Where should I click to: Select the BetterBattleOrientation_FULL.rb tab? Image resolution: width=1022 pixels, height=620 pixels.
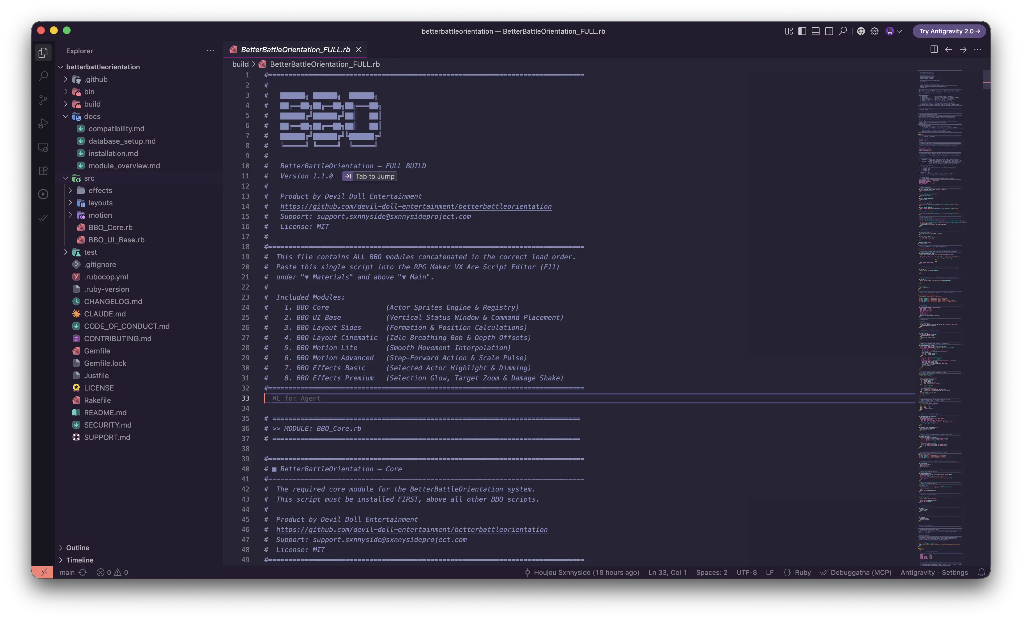click(x=295, y=49)
